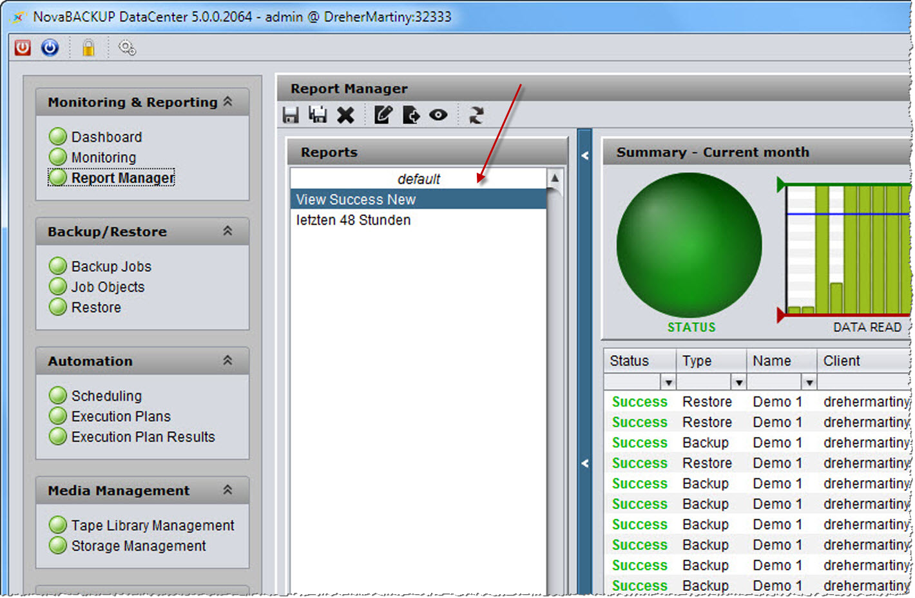This screenshot has height=598, width=915.
Task: Sort by the Client column header
Action: click(x=863, y=361)
